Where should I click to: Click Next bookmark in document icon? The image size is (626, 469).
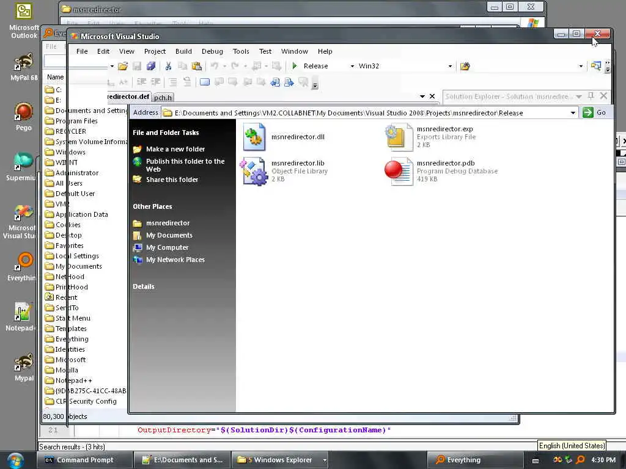(x=289, y=82)
